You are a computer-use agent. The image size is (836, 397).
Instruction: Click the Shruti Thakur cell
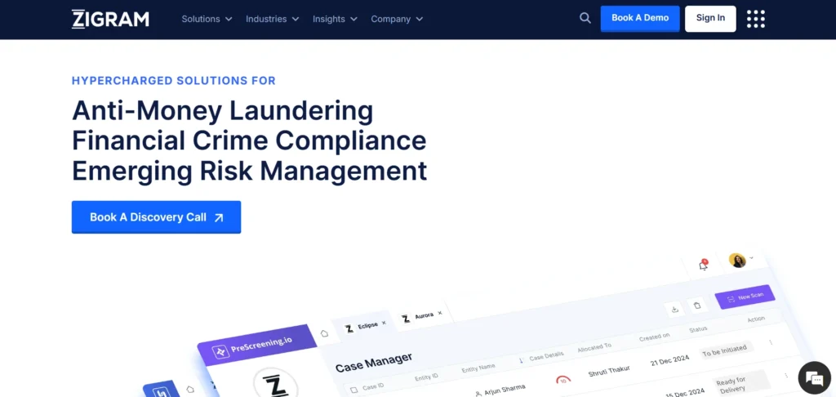609,370
